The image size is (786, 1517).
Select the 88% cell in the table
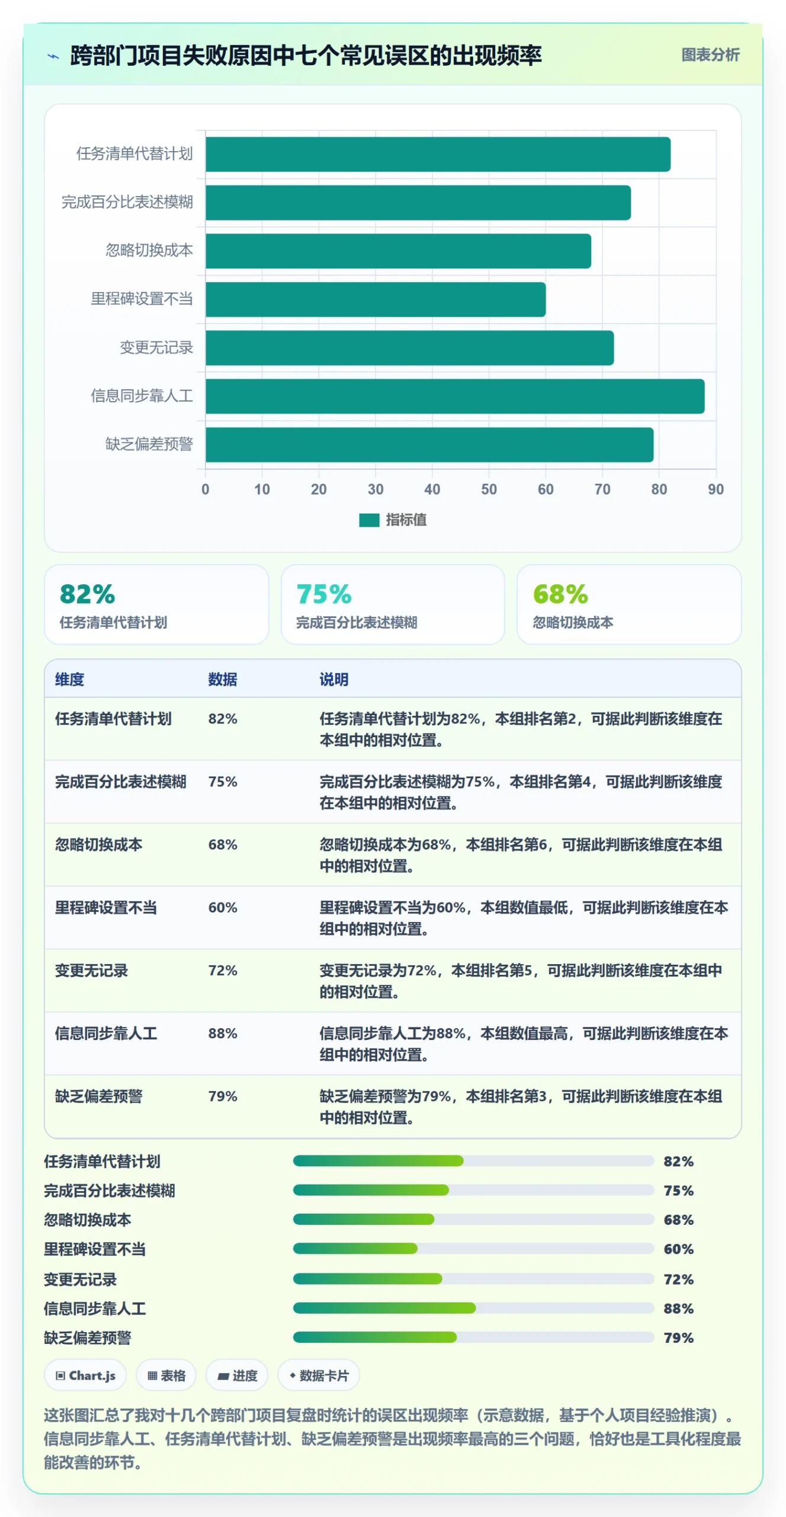223,1033
